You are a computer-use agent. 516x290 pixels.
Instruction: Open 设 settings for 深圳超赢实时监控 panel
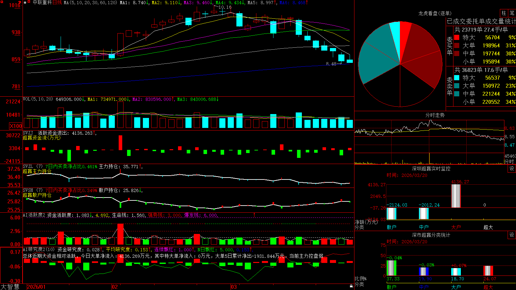(512, 169)
